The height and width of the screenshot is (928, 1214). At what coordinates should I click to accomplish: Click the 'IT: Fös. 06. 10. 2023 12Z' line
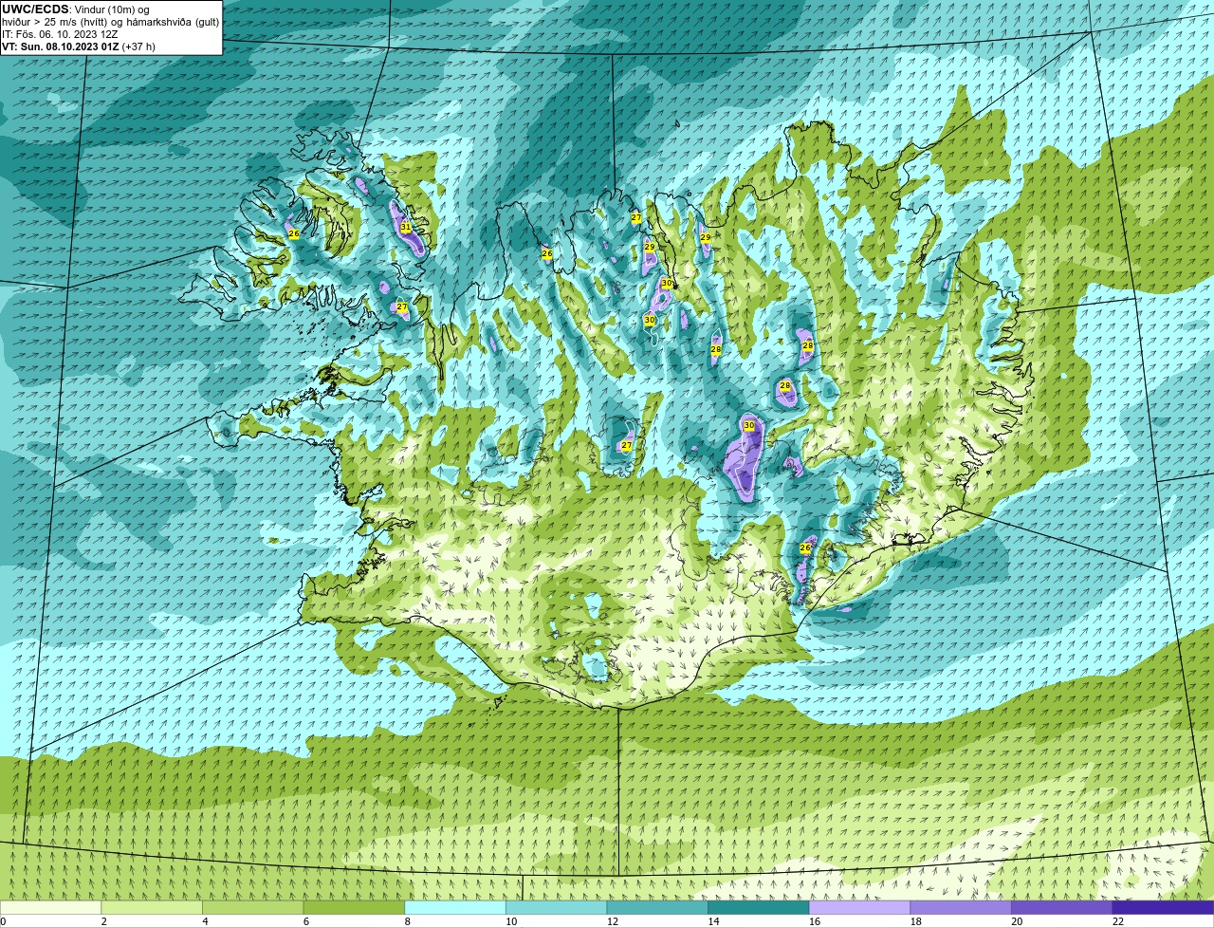tap(60, 33)
